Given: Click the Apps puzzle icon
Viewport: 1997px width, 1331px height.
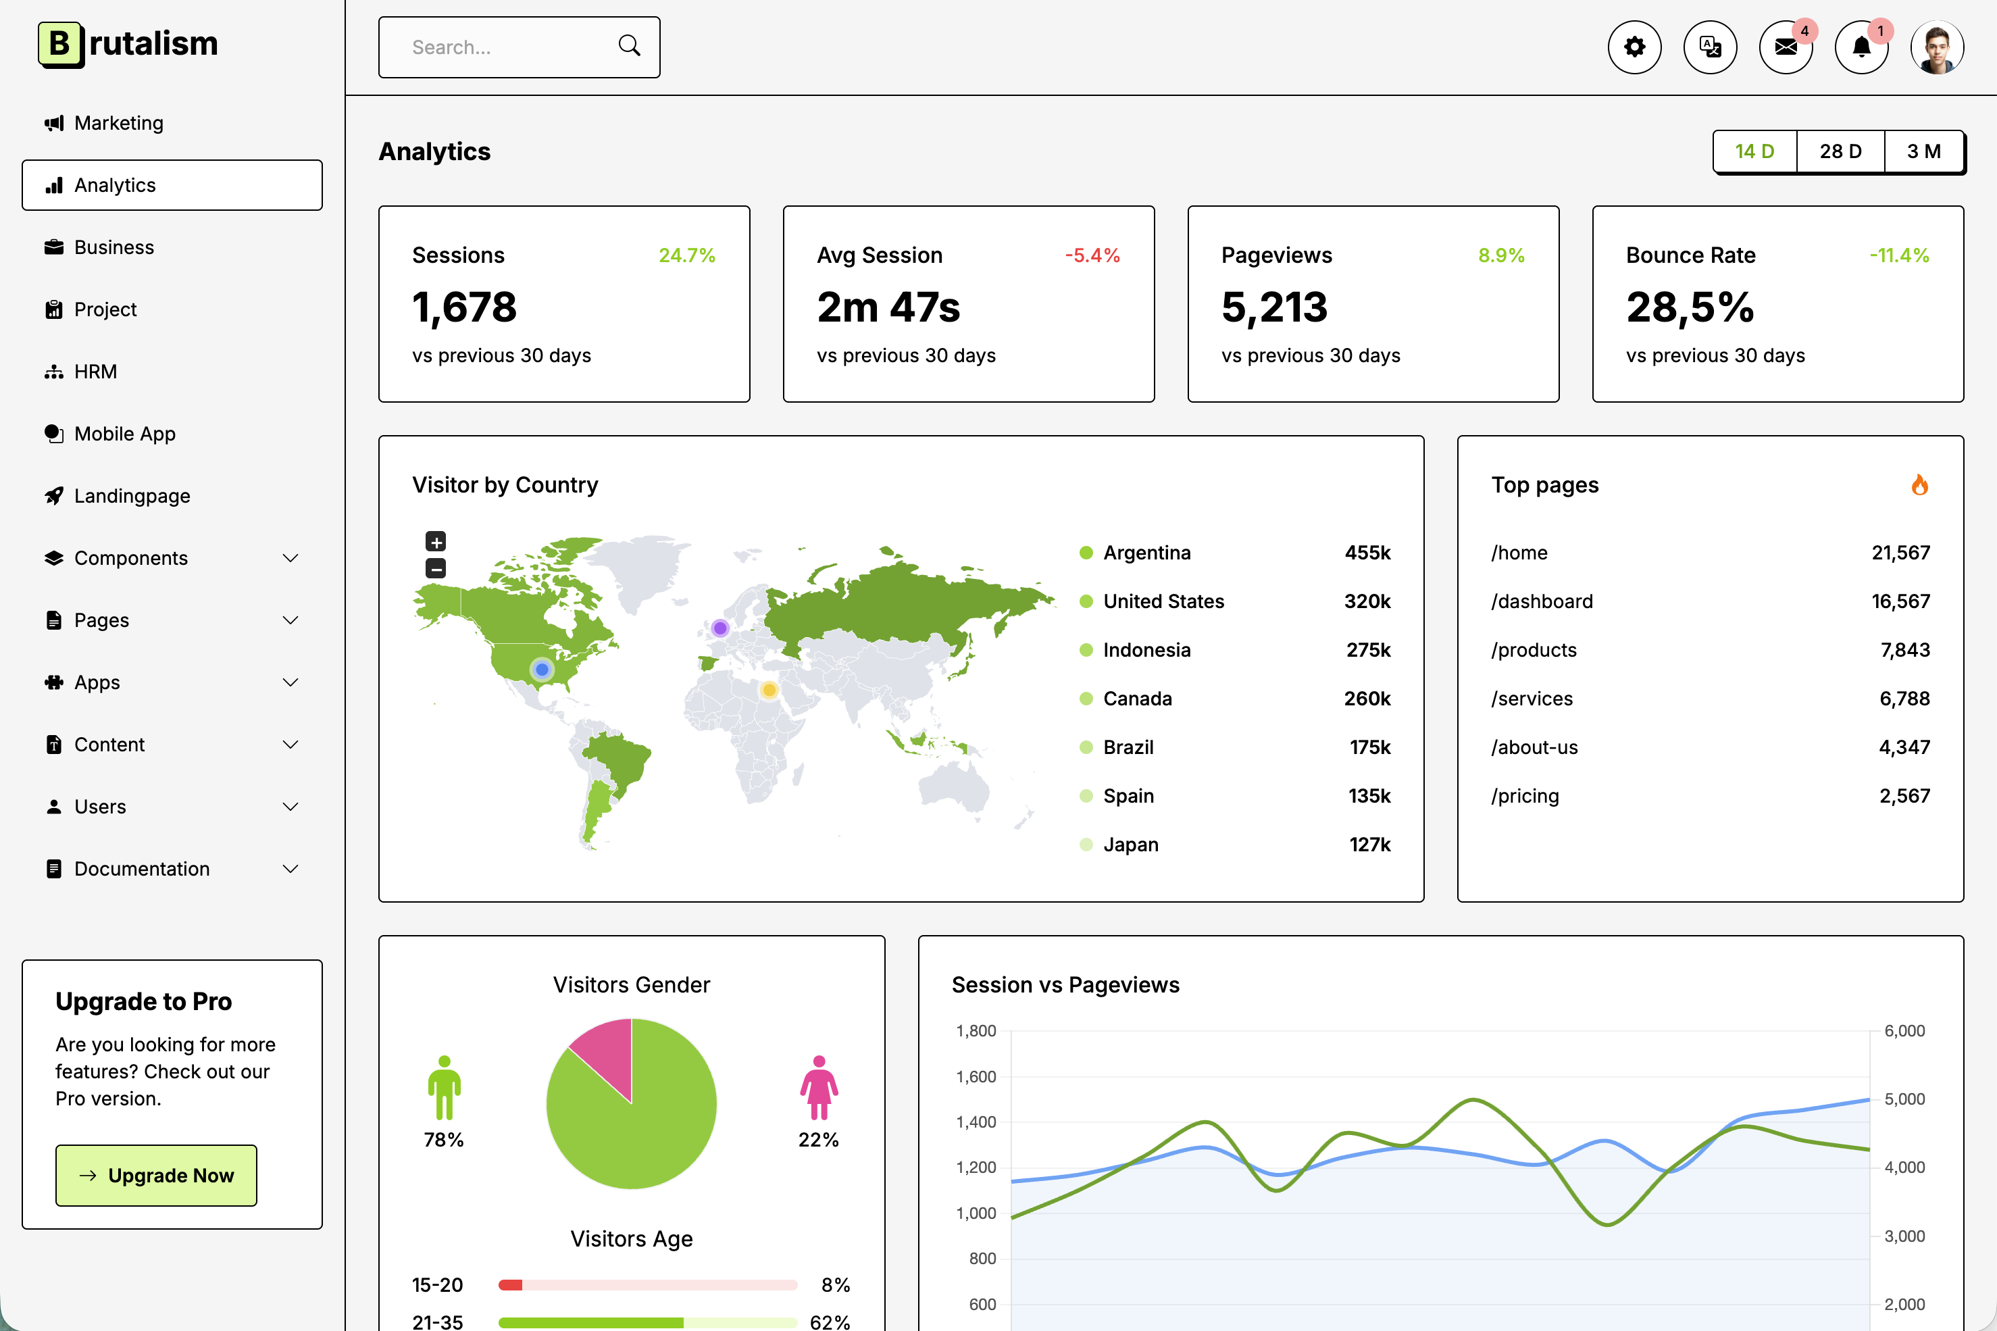Looking at the screenshot, I should [x=54, y=682].
